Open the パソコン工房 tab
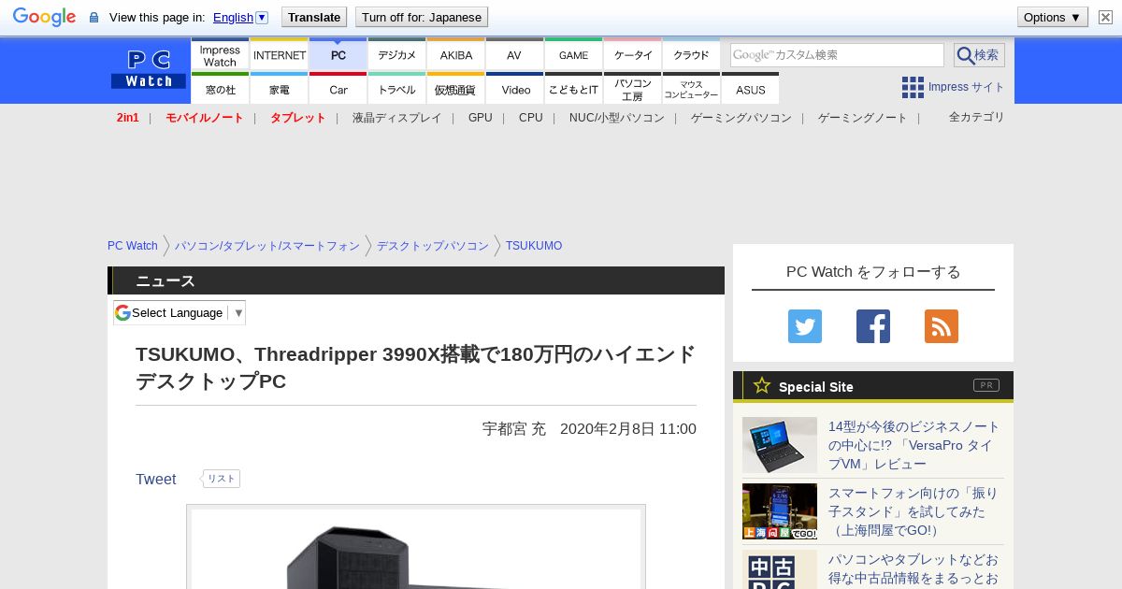 pos(633,89)
